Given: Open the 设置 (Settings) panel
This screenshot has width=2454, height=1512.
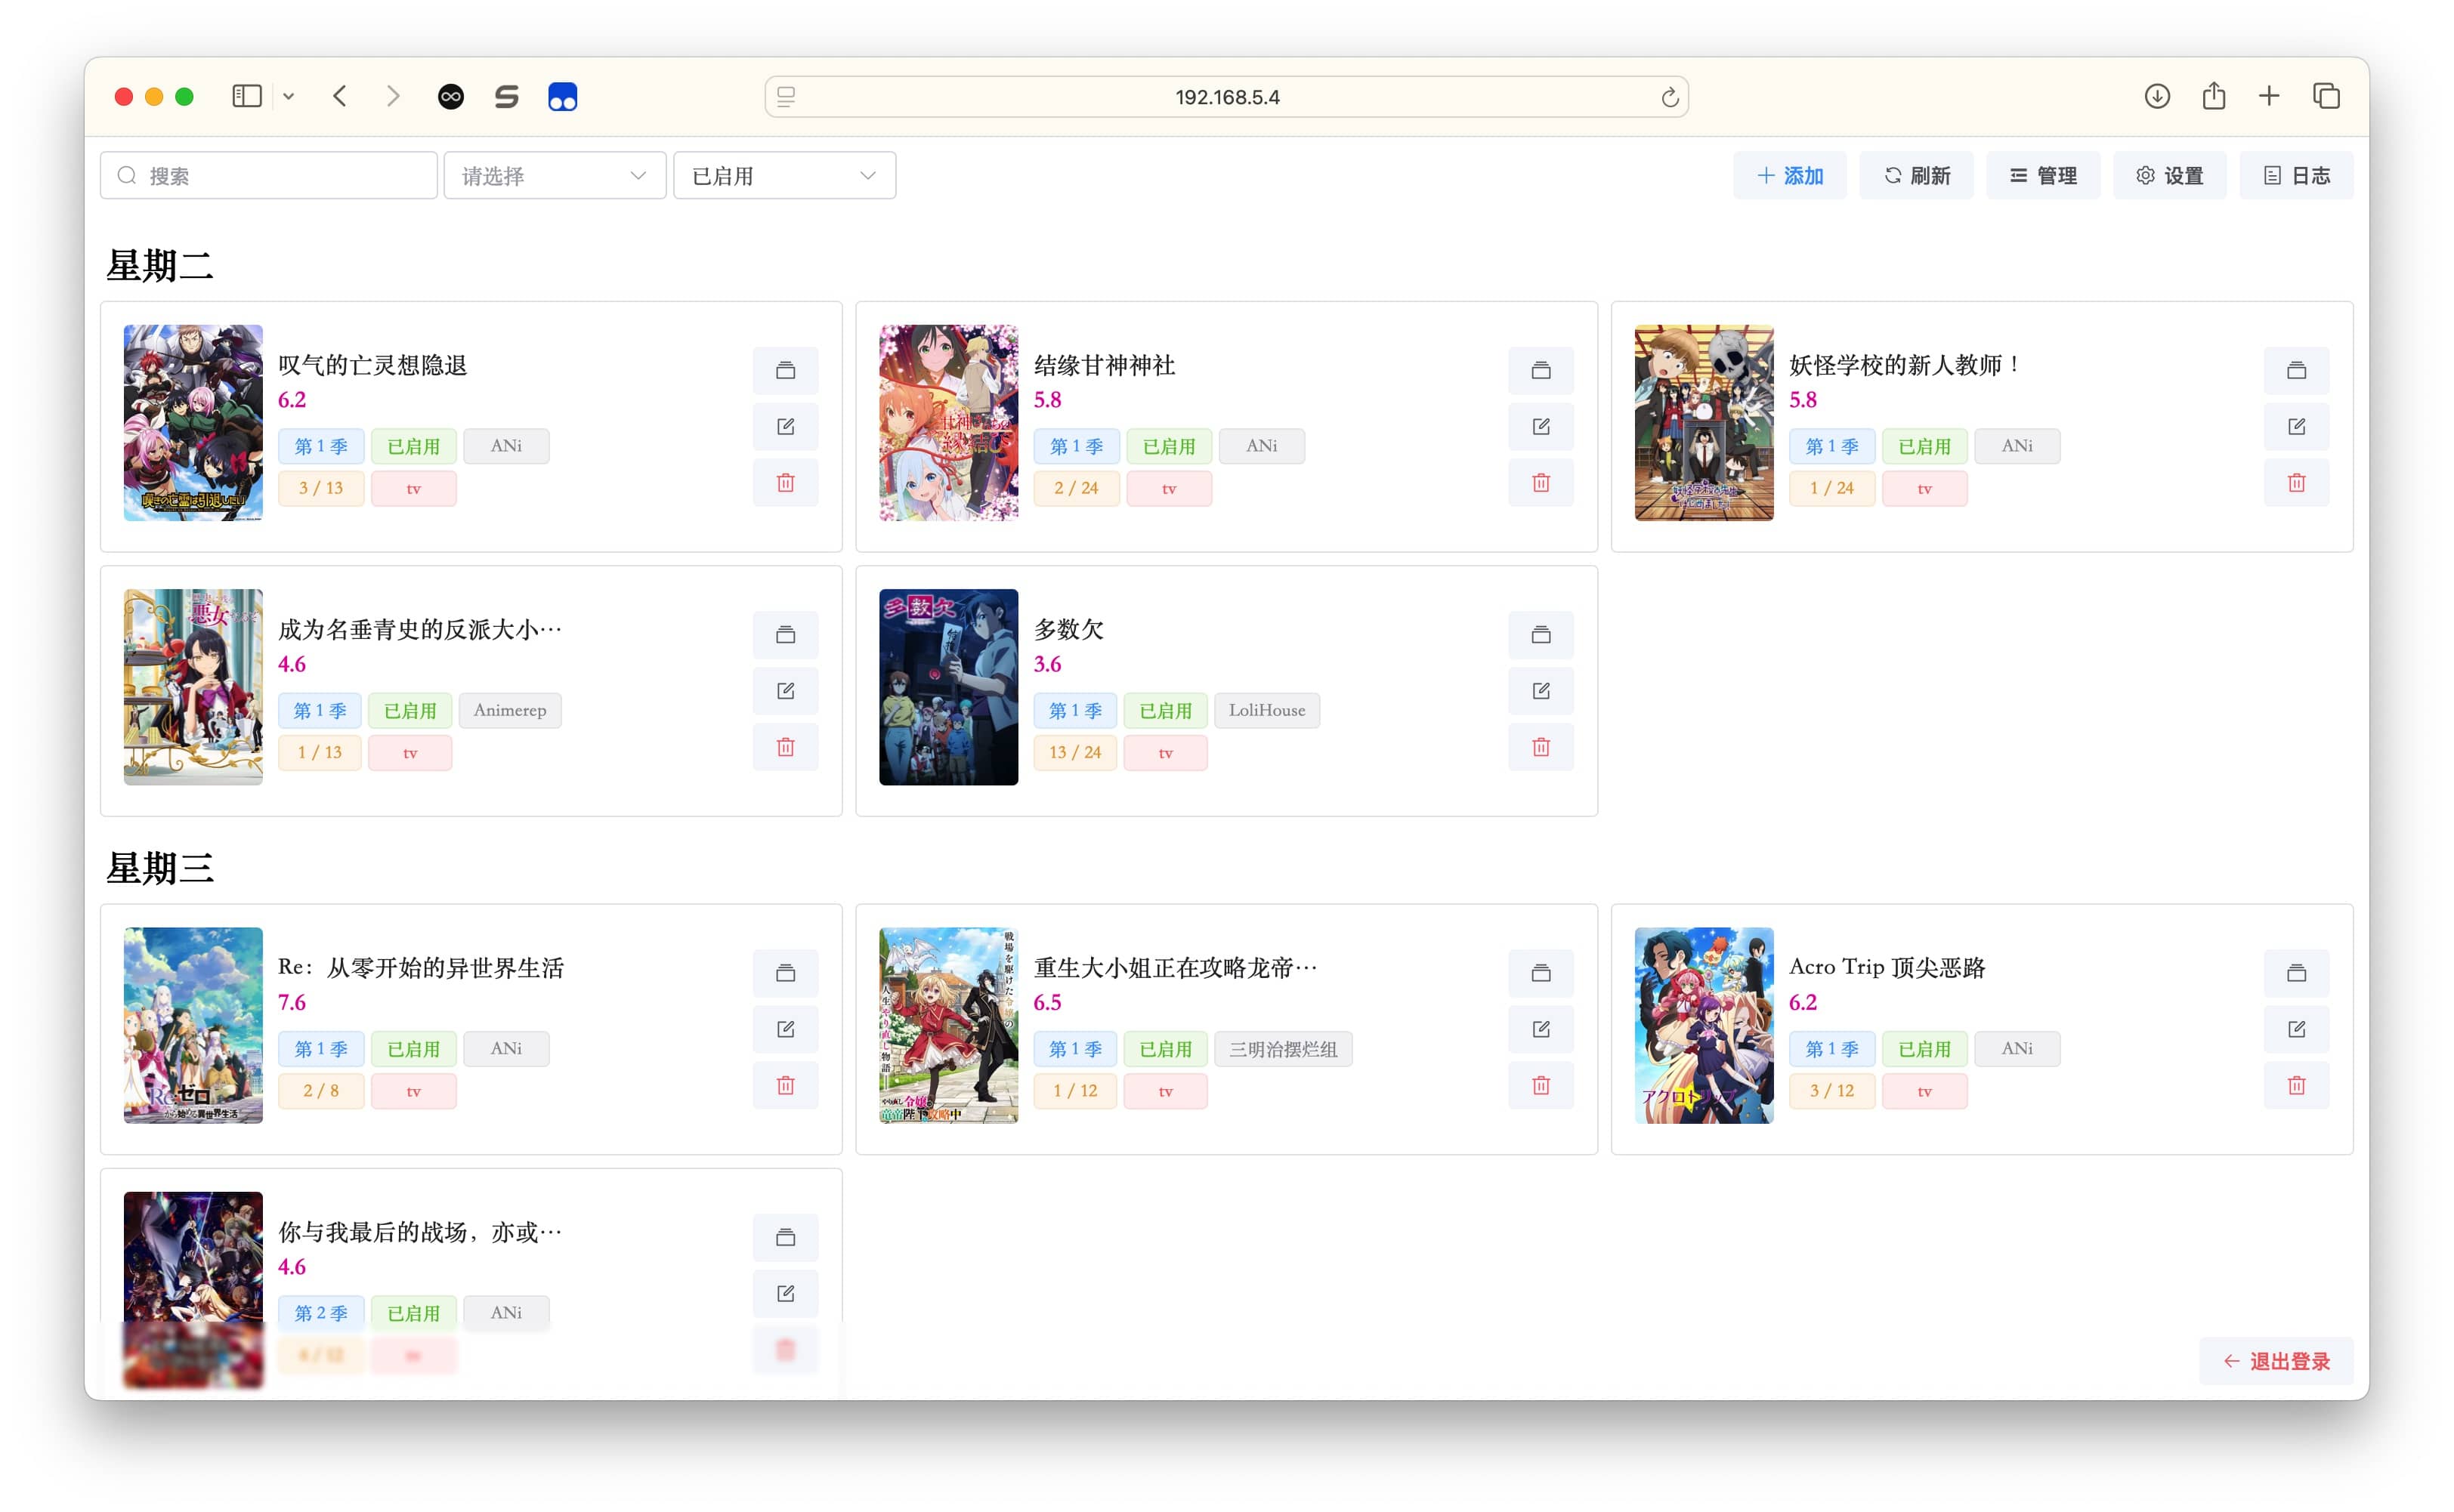Looking at the screenshot, I should point(2170,175).
